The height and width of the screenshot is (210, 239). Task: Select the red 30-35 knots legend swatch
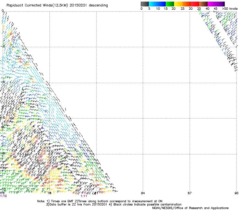pyautogui.click(x=195, y=4)
